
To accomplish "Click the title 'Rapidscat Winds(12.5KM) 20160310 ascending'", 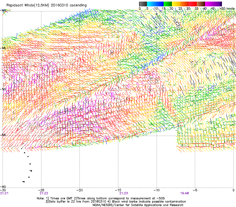I will point(47,5).
